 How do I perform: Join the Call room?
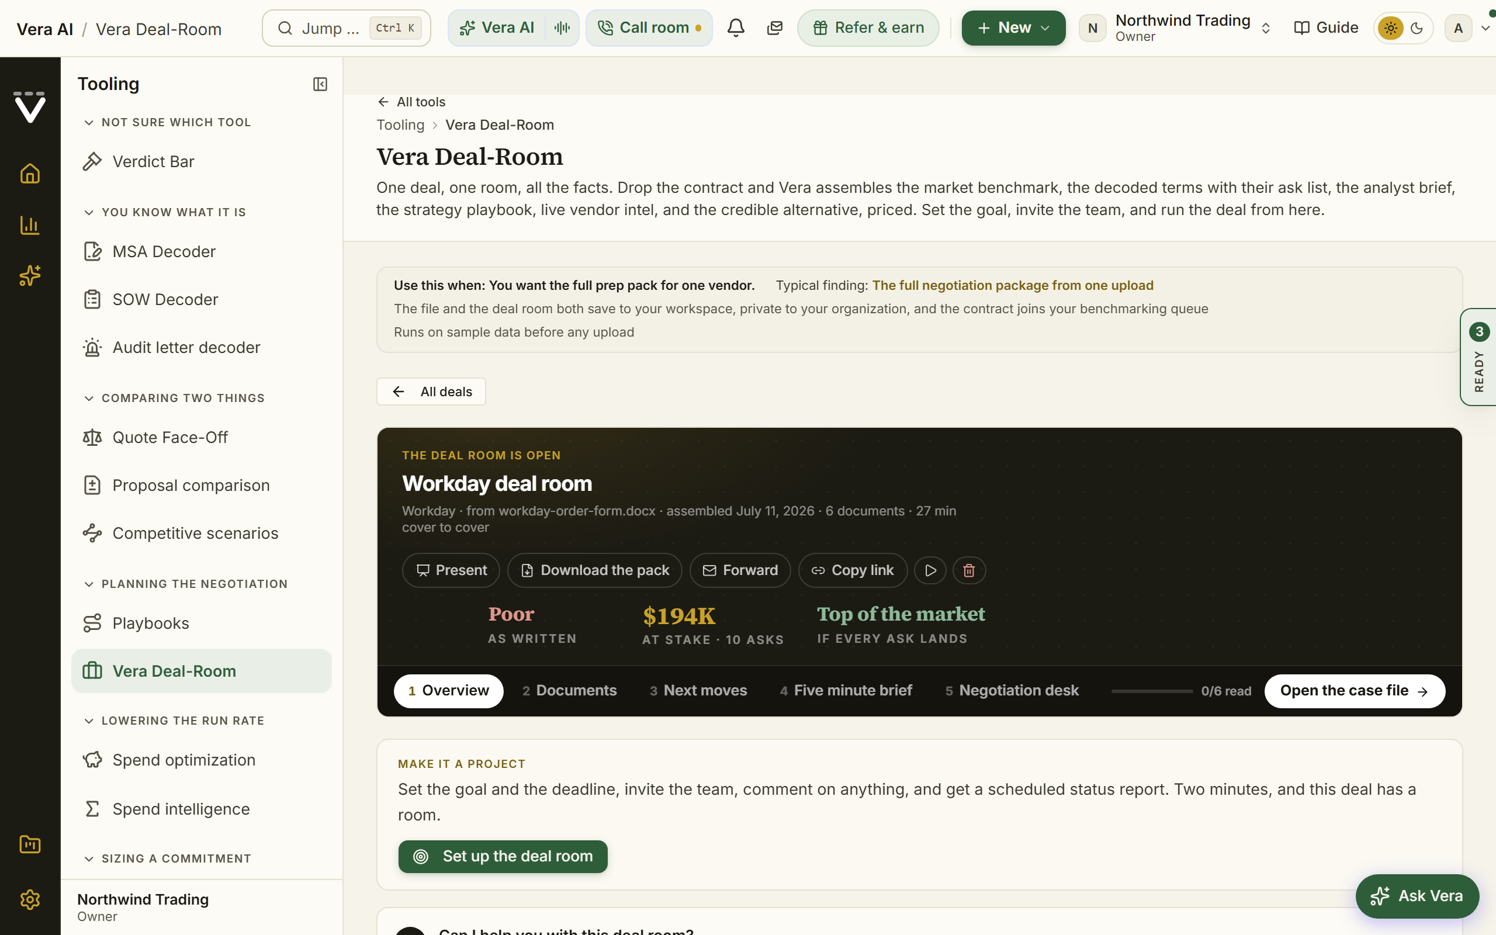click(649, 28)
